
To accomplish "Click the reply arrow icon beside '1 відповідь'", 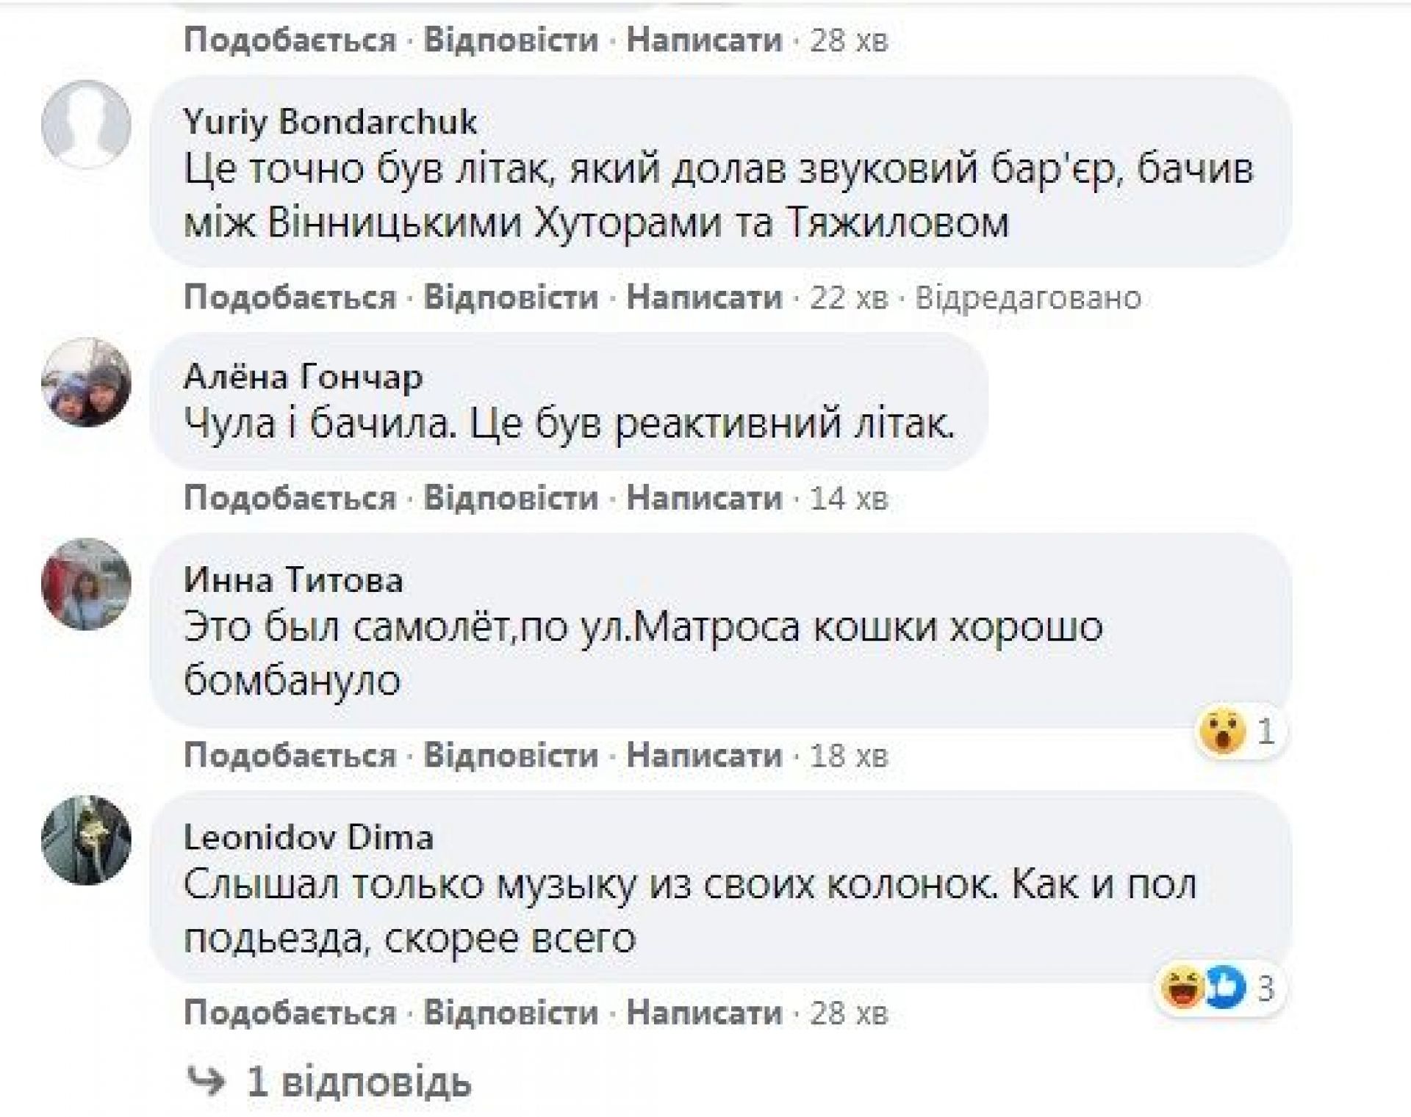I will tap(205, 1082).
